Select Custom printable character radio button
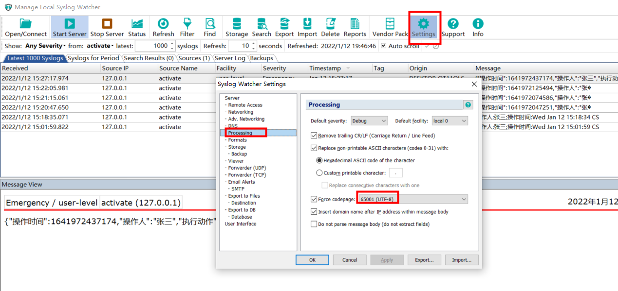The width and height of the screenshot is (618, 291). point(319,173)
